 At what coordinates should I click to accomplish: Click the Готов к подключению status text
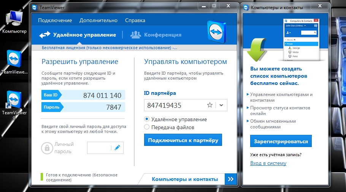point(82,178)
